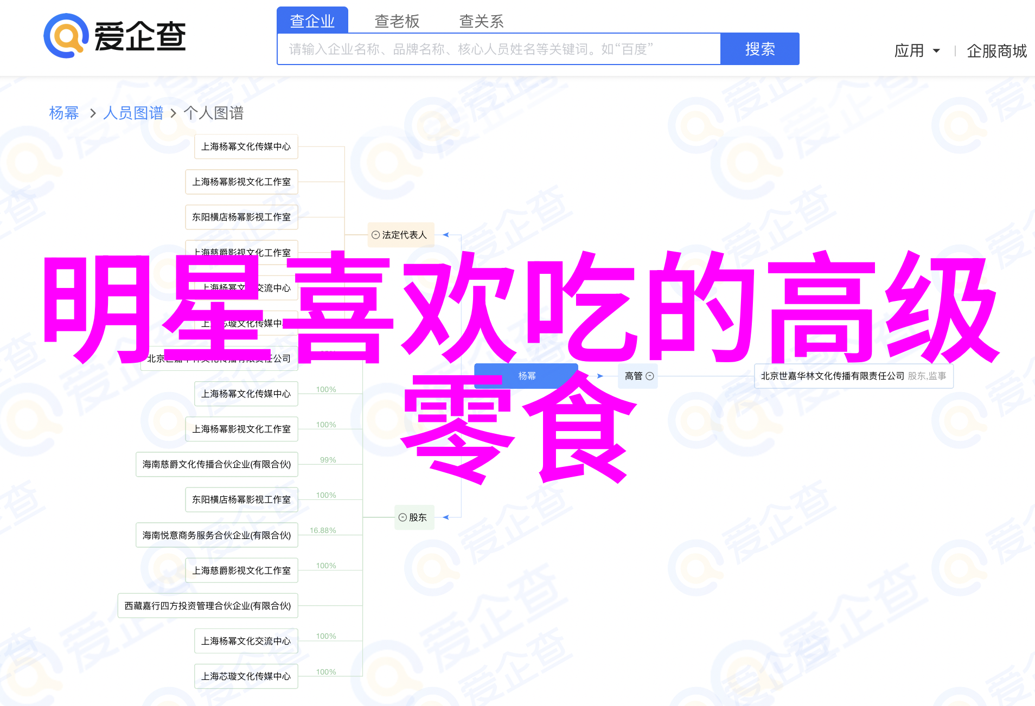Open shareholder 上海慈爵影视文化工作室 100% node
Screen dimensions: 1035x706
(x=242, y=570)
